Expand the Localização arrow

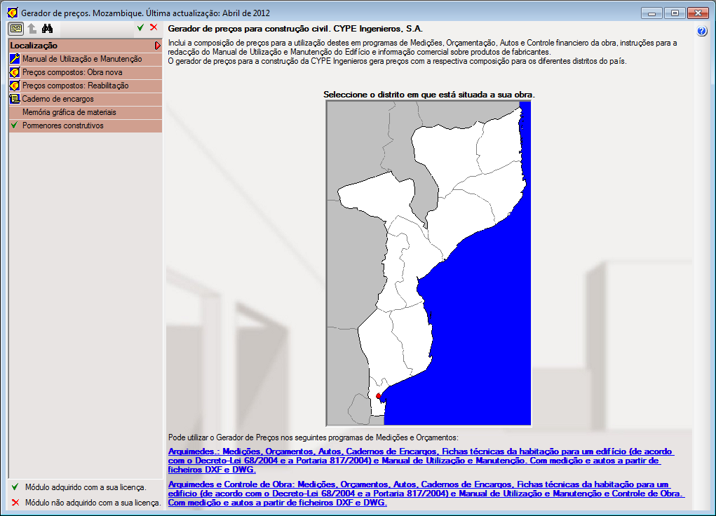click(158, 46)
